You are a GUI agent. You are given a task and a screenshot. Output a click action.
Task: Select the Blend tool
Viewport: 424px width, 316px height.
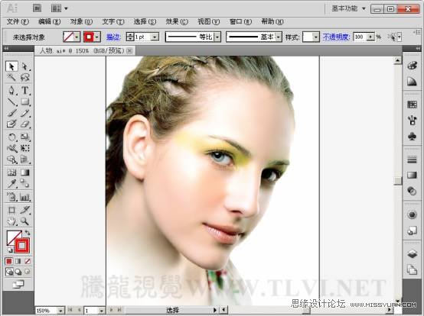(x=25, y=184)
